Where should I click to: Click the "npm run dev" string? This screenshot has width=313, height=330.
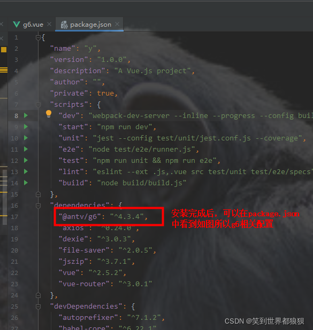(125, 127)
